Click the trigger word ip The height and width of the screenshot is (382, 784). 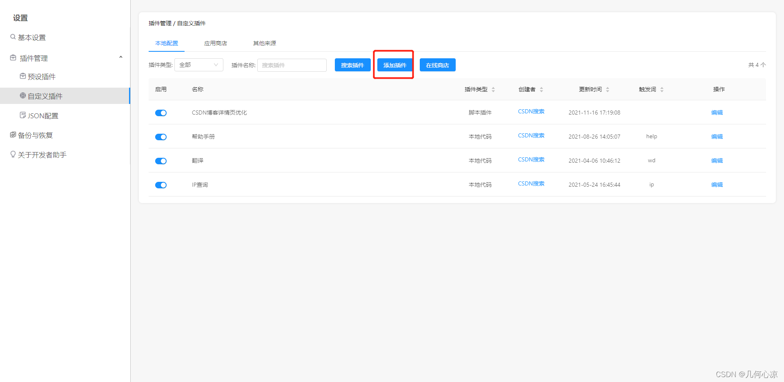pos(652,185)
